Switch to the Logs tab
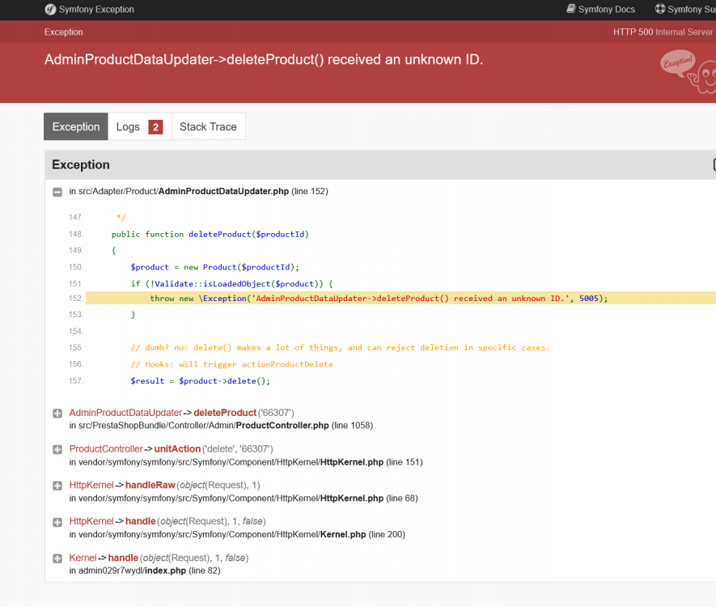Screen dimensions: 716x607 point(129,126)
